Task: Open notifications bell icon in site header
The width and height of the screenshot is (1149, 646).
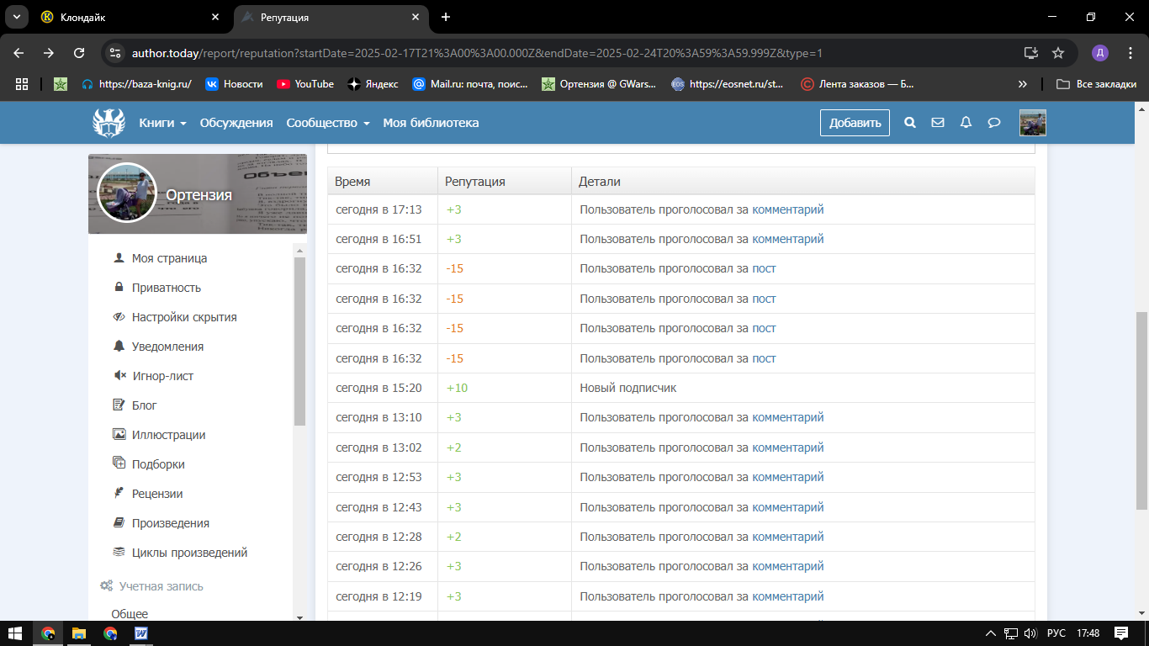Action: (966, 123)
